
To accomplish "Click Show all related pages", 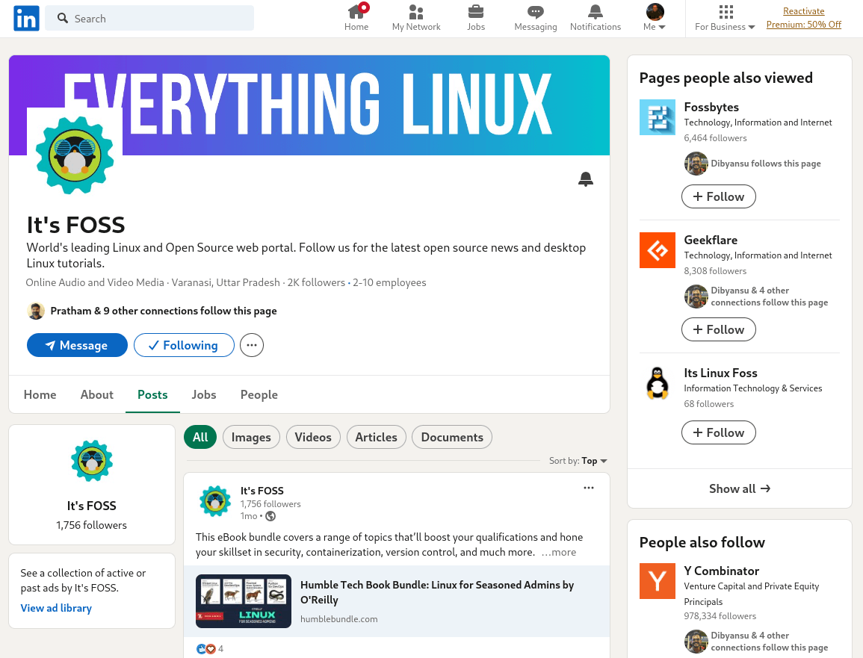I will (739, 488).
